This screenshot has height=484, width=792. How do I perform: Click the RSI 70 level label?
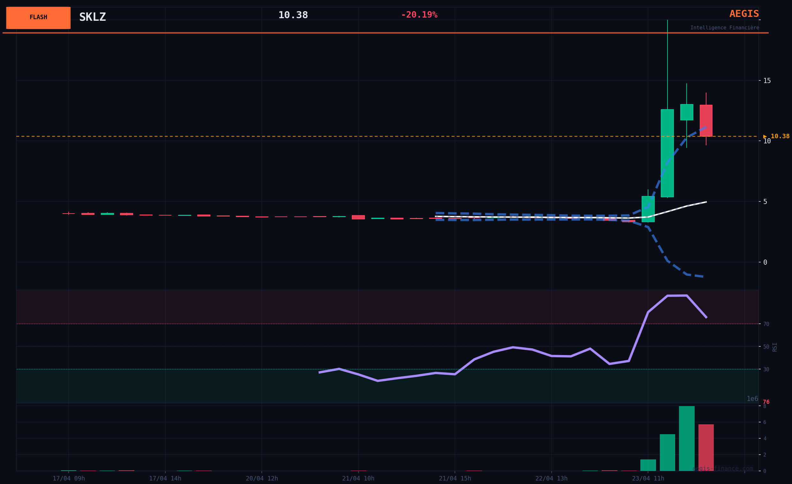tap(766, 324)
